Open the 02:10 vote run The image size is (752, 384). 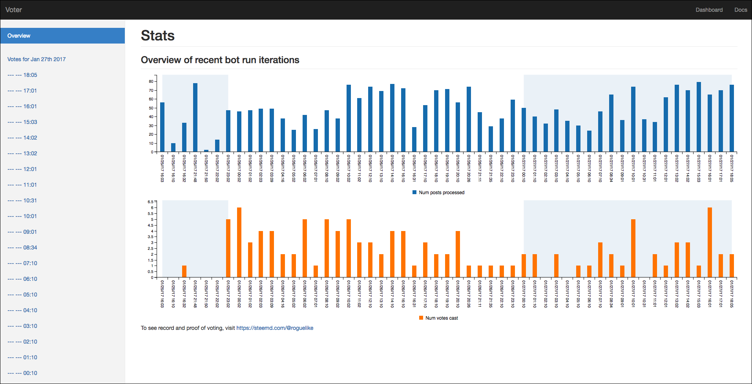pos(22,342)
